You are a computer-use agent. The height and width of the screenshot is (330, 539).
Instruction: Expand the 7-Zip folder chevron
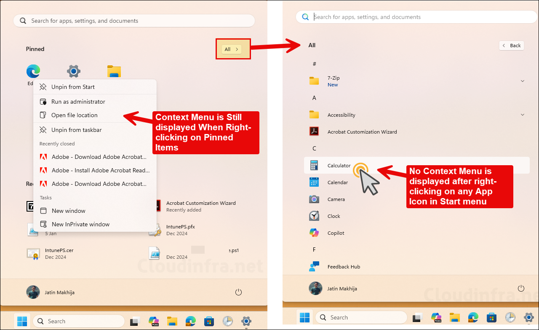point(523,80)
